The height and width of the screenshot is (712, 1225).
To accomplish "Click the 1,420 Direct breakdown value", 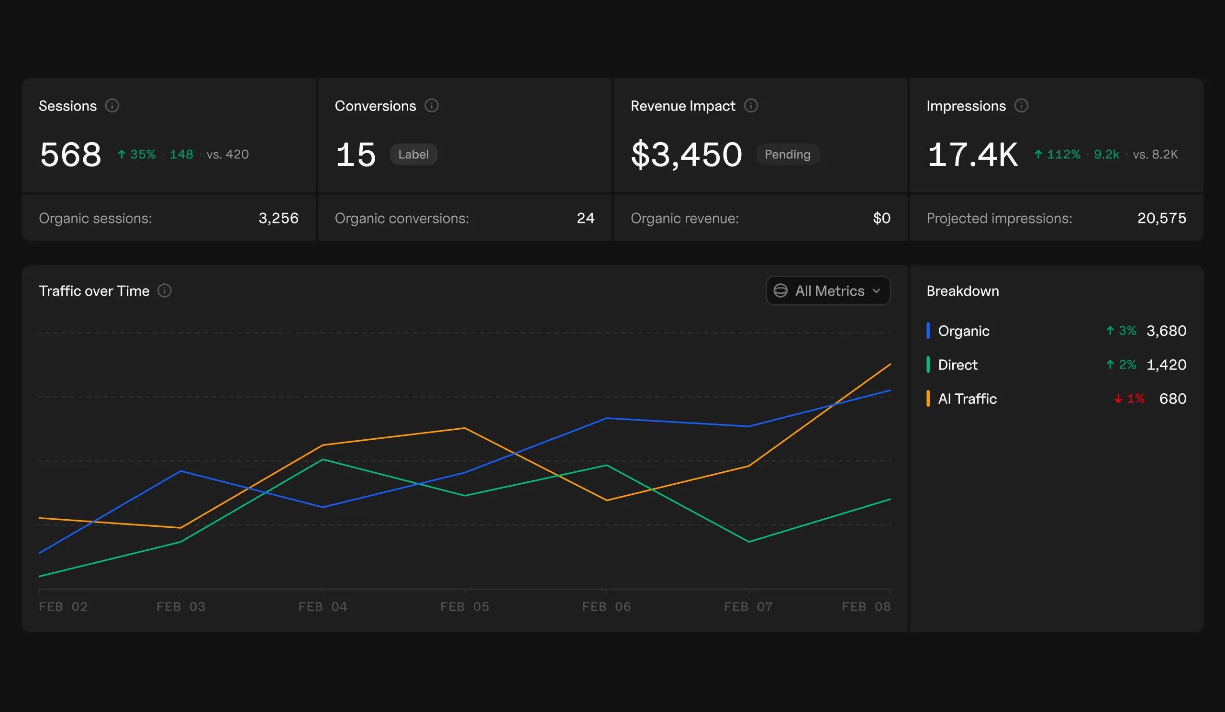I will pyautogui.click(x=1166, y=365).
